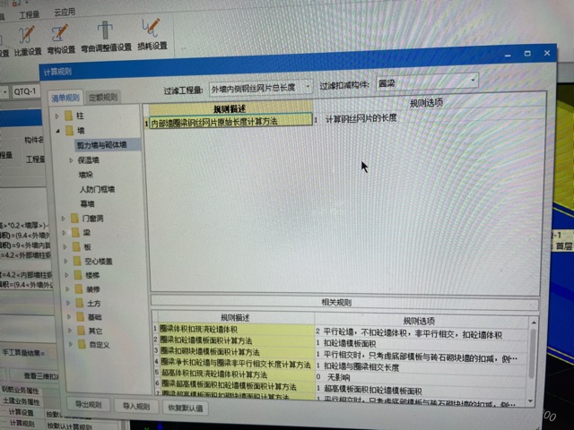The height and width of the screenshot is (430, 574).
Task: Expand the 柱 tree node
Action: point(57,116)
